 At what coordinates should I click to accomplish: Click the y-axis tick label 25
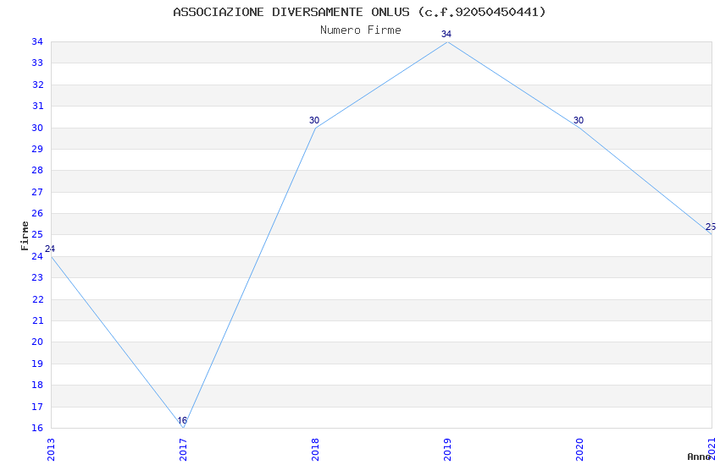37,234
